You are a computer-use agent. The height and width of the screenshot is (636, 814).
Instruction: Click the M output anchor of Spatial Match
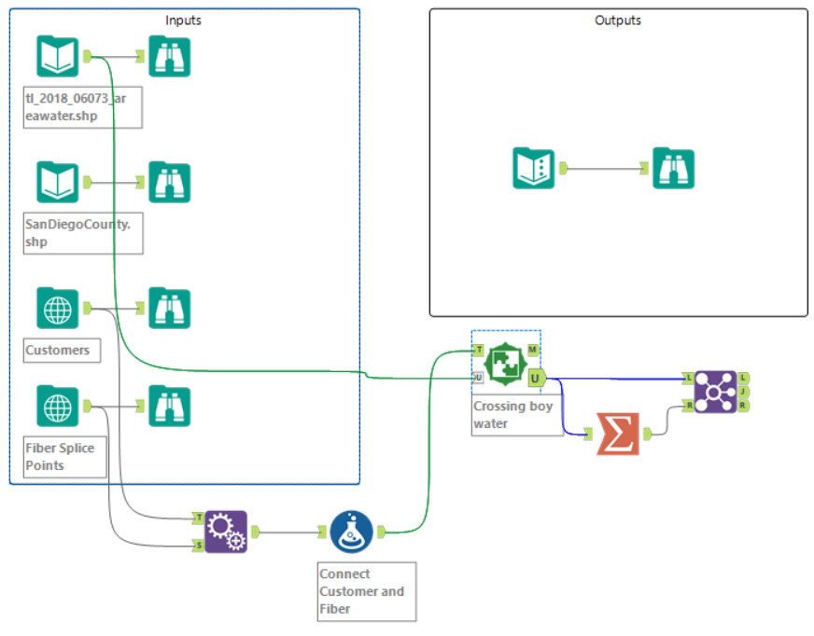tap(533, 350)
